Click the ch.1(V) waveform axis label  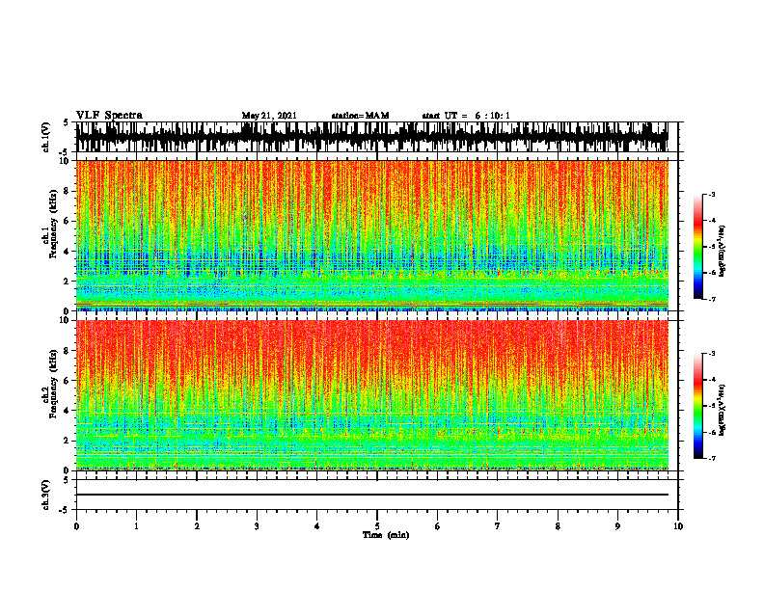(x=46, y=137)
